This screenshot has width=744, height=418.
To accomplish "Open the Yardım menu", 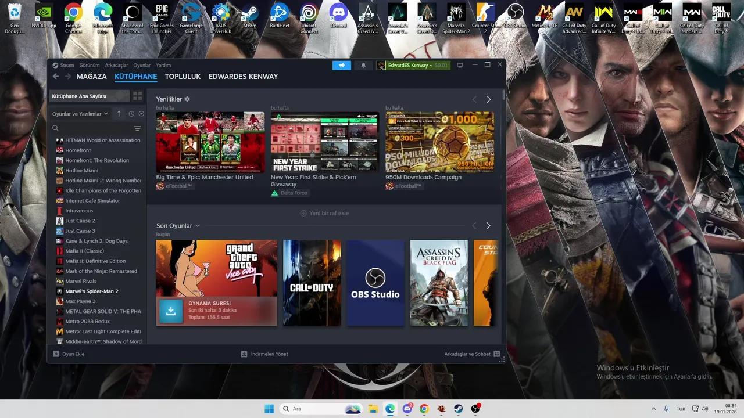I will pyautogui.click(x=163, y=65).
